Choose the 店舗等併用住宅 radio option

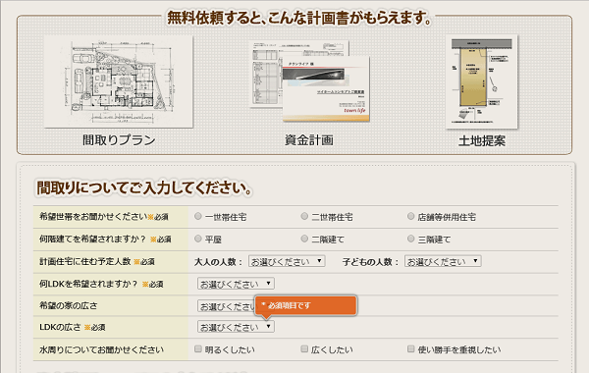pyautogui.click(x=411, y=216)
